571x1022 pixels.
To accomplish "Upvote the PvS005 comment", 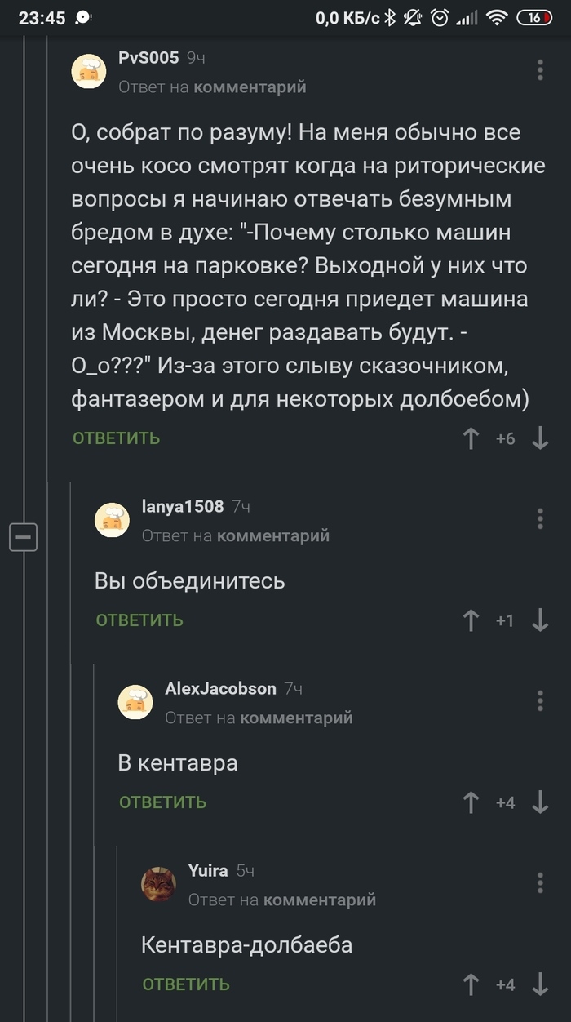I will [471, 438].
